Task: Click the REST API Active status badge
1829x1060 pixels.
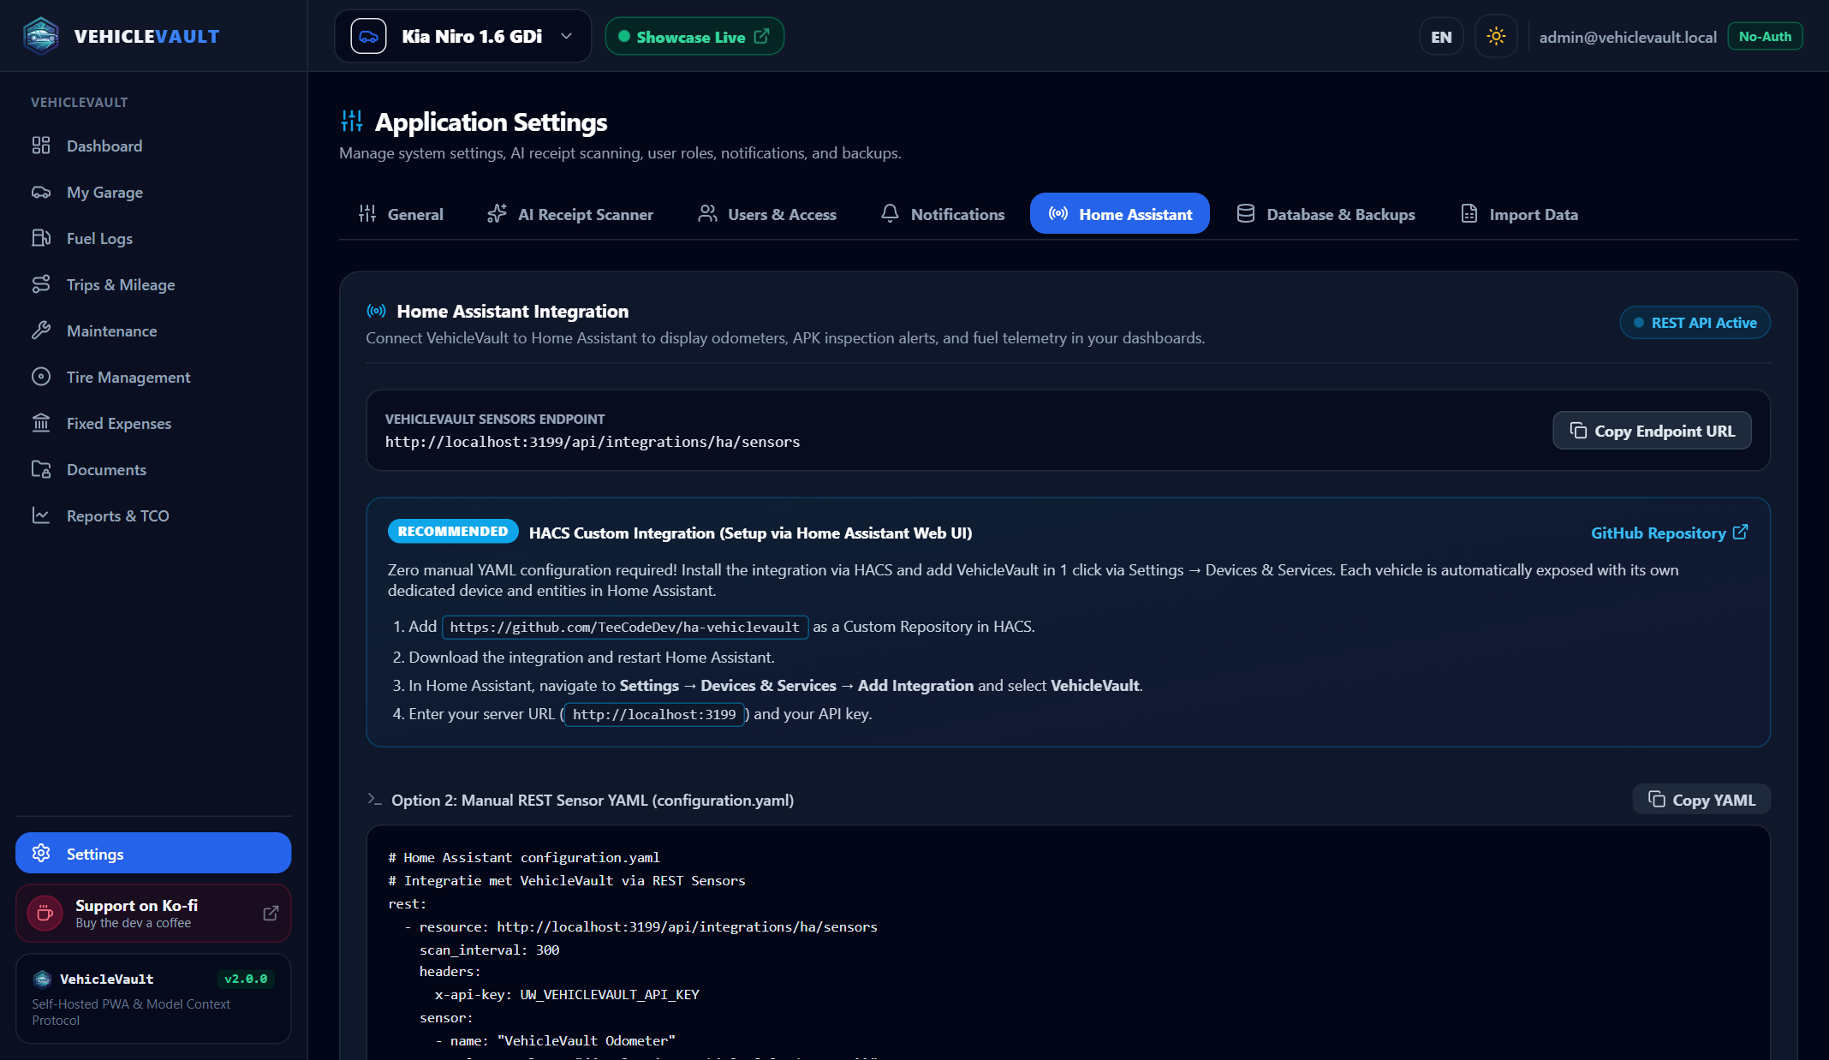Action: (1695, 323)
